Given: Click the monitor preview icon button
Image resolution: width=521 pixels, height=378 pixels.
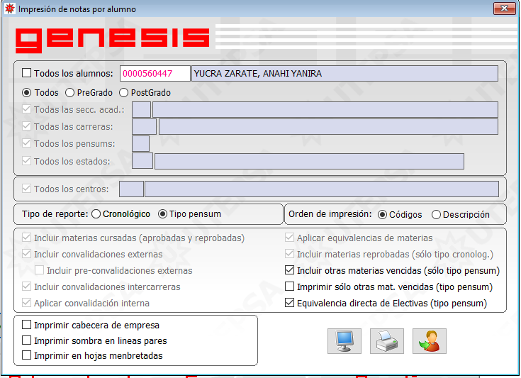Looking at the screenshot, I should [344, 341].
